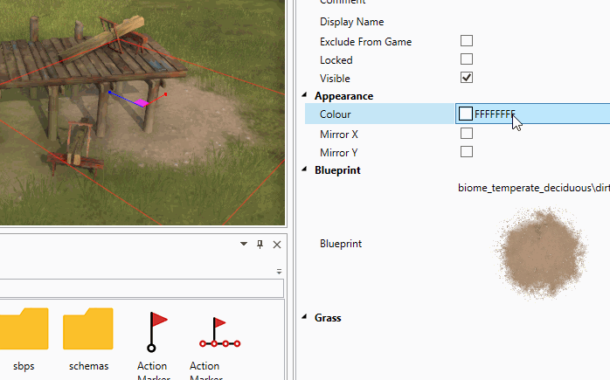Click the Exclude From Game label
The image size is (610, 380).
tap(365, 42)
